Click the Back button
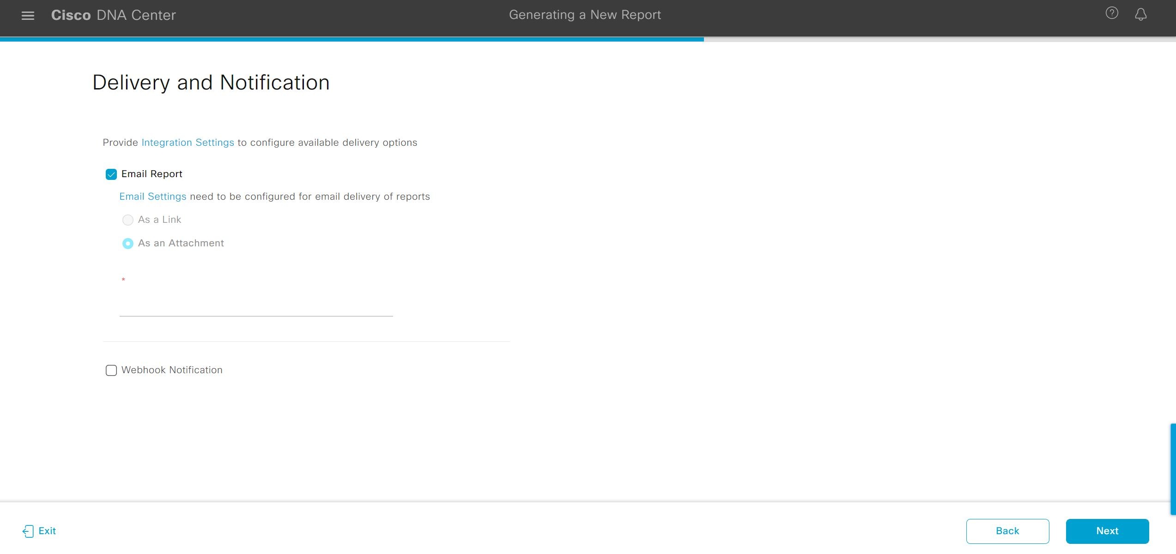This screenshot has height=554, width=1176. point(1007,531)
